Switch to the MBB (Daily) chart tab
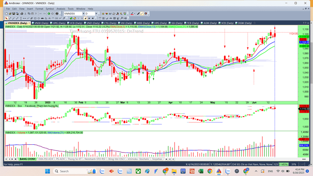The image size is (313, 176). pyautogui.click(x=142, y=23)
